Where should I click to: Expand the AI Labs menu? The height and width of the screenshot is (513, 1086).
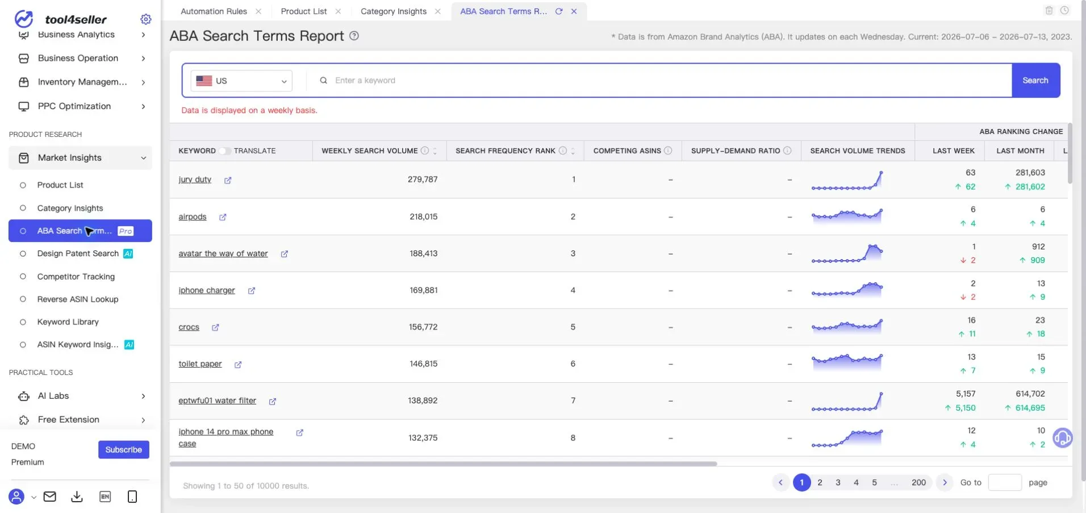tap(80, 396)
